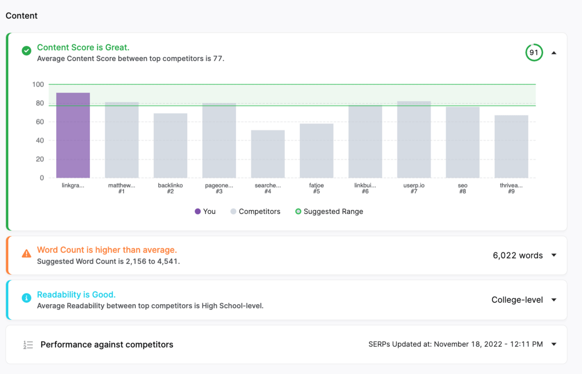Click the green checkmark Content Score icon
The image size is (582, 374).
(27, 51)
